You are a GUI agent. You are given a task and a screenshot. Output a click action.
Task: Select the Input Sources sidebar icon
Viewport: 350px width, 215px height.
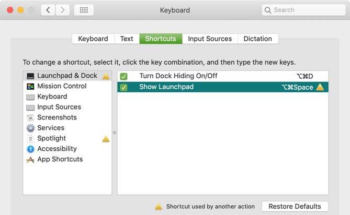(x=31, y=107)
